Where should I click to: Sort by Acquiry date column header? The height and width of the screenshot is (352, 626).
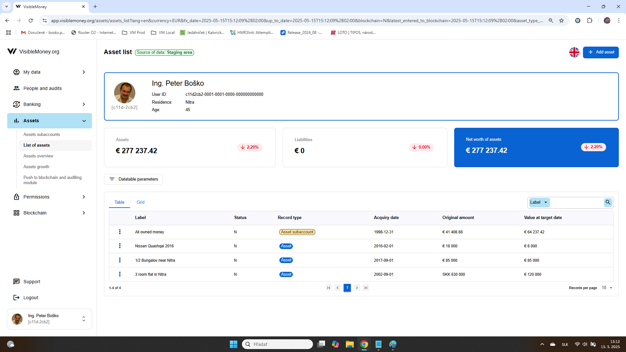point(386,218)
